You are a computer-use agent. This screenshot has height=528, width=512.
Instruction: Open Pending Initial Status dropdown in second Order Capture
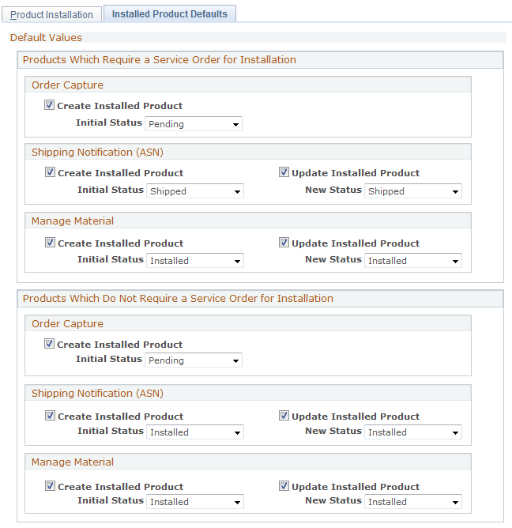pos(194,360)
